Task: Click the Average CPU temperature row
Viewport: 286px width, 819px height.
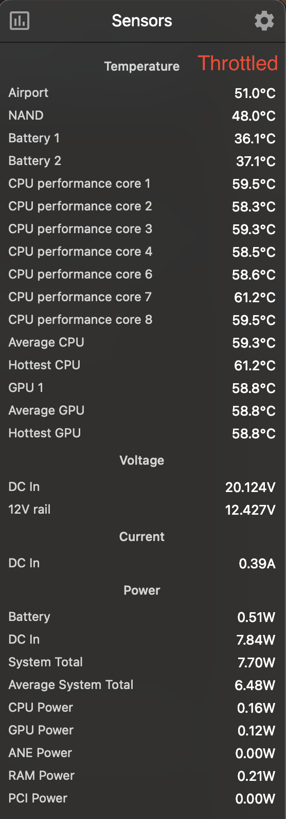Action: coord(143,342)
